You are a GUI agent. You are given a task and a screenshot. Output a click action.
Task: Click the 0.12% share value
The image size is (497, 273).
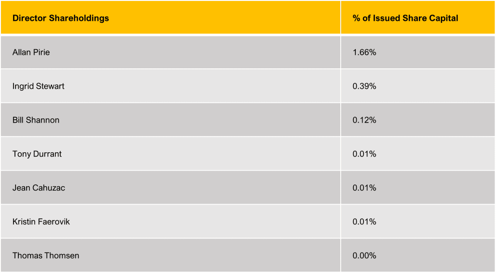tap(364, 120)
